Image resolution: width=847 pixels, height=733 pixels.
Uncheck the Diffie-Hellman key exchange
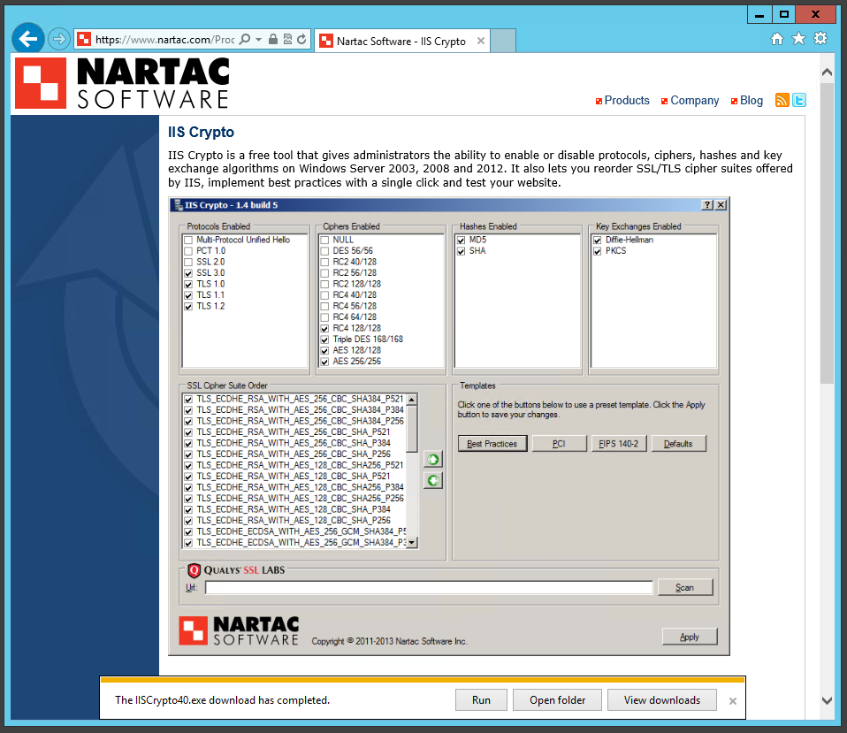pos(597,240)
